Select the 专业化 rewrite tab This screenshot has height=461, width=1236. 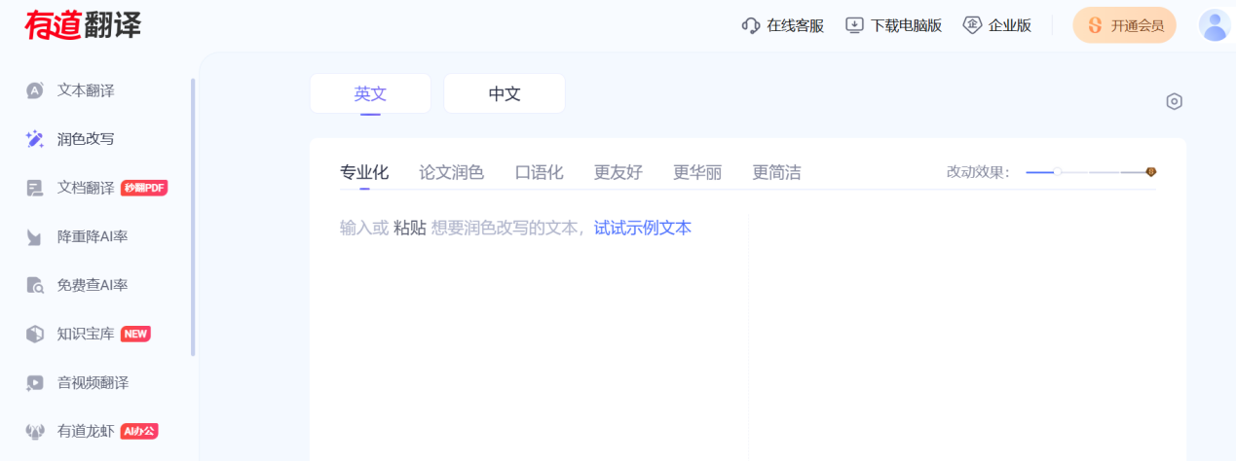tap(364, 173)
